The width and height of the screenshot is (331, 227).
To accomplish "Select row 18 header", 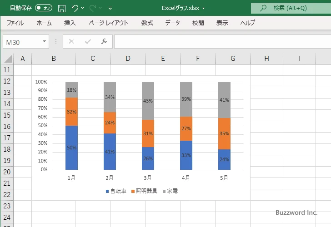I will pos(7,149).
